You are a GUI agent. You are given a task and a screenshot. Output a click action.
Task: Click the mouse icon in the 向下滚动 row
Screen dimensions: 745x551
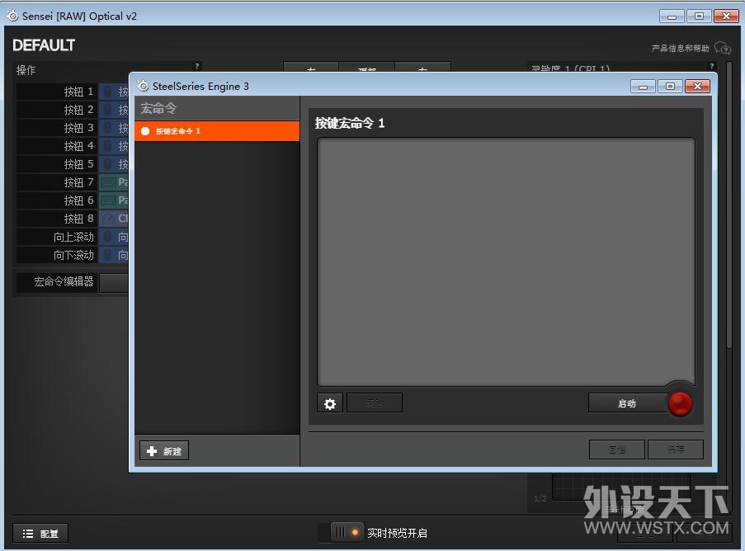point(108,255)
